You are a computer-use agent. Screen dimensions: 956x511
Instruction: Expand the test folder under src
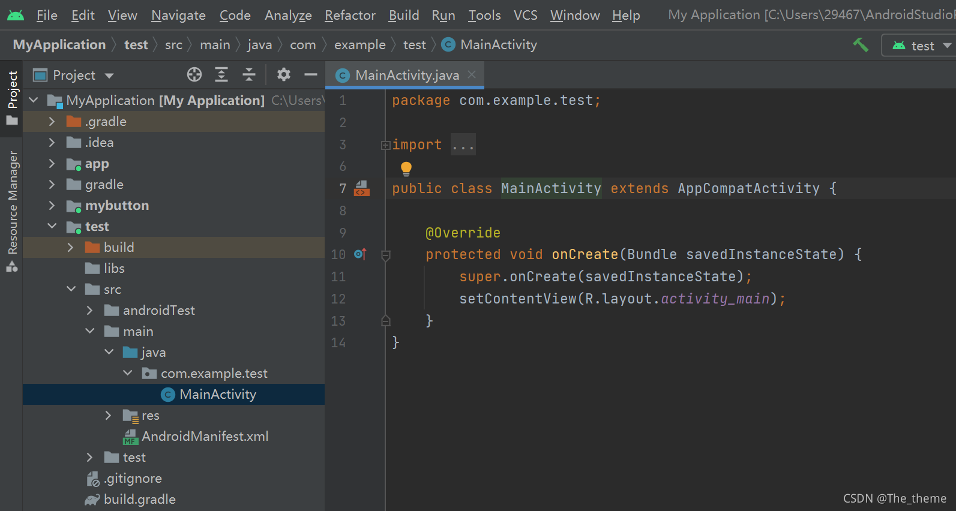coord(90,457)
